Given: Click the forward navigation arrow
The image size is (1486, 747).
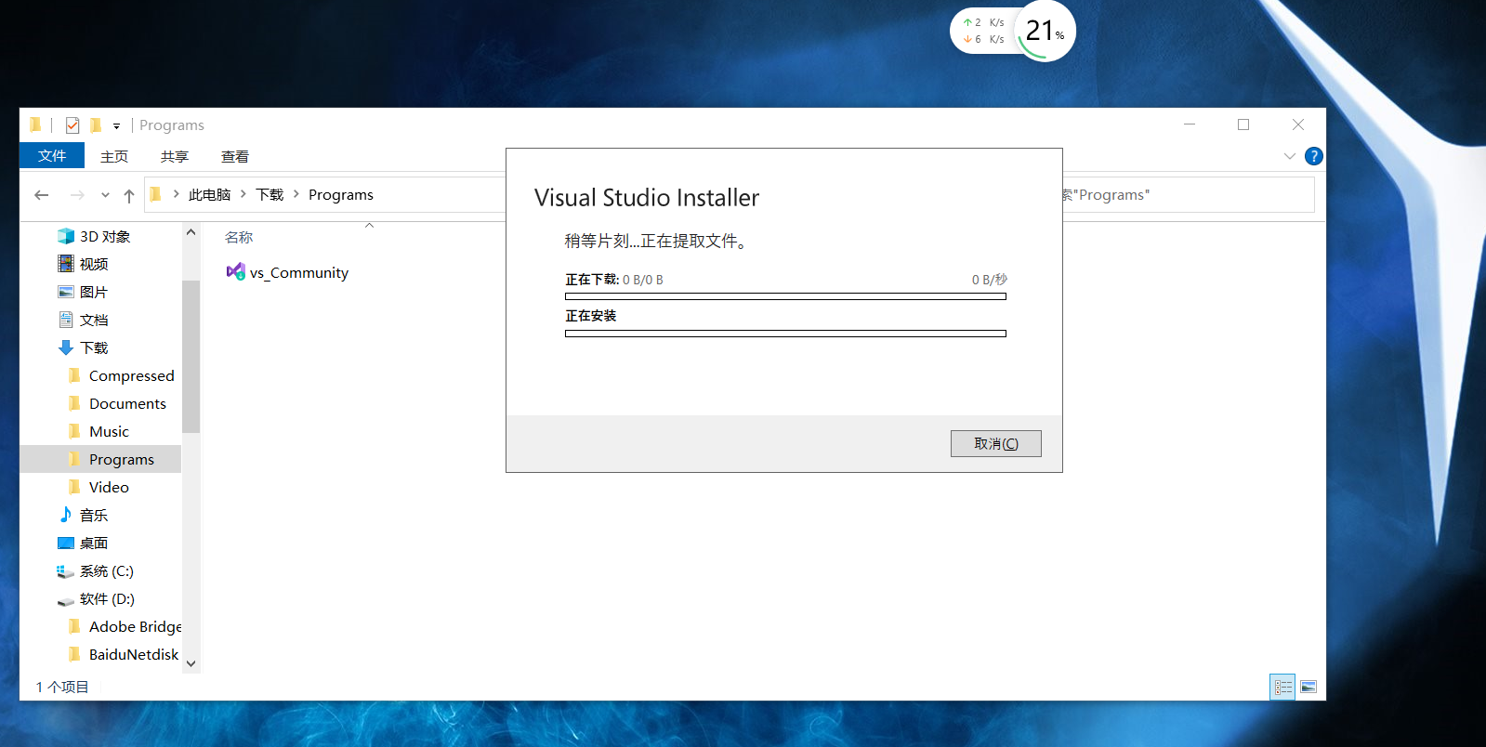Looking at the screenshot, I should 77,195.
